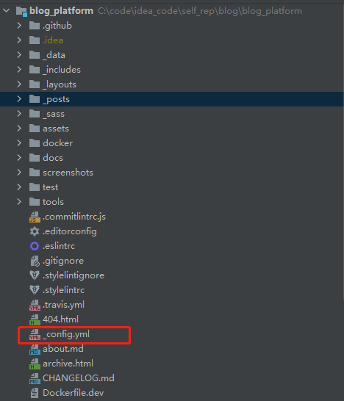Select the _config.yml file
This screenshot has height=401, width=344.
(66, 334)
